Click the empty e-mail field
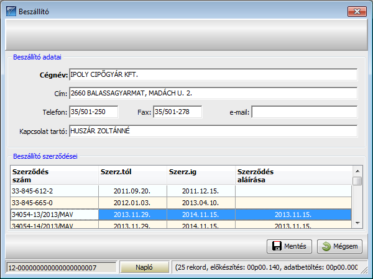Image resolution: width=373 pixels, height=279 pixels. (x=305, y=112)
